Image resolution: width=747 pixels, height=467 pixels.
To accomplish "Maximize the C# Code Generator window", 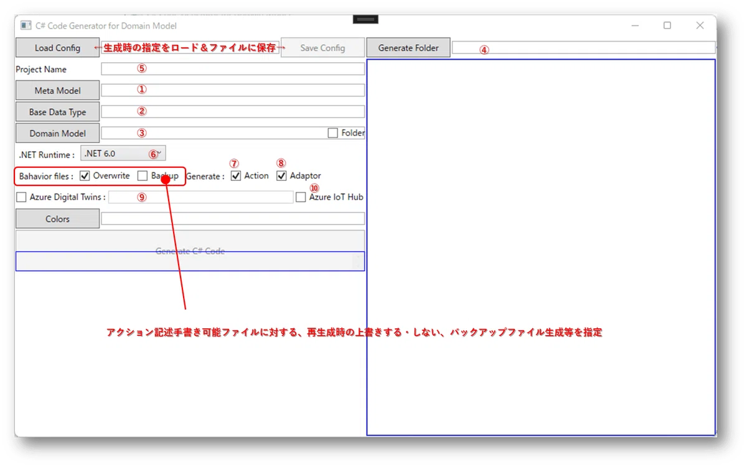I will pyautogui.click(x=667, y=25).
